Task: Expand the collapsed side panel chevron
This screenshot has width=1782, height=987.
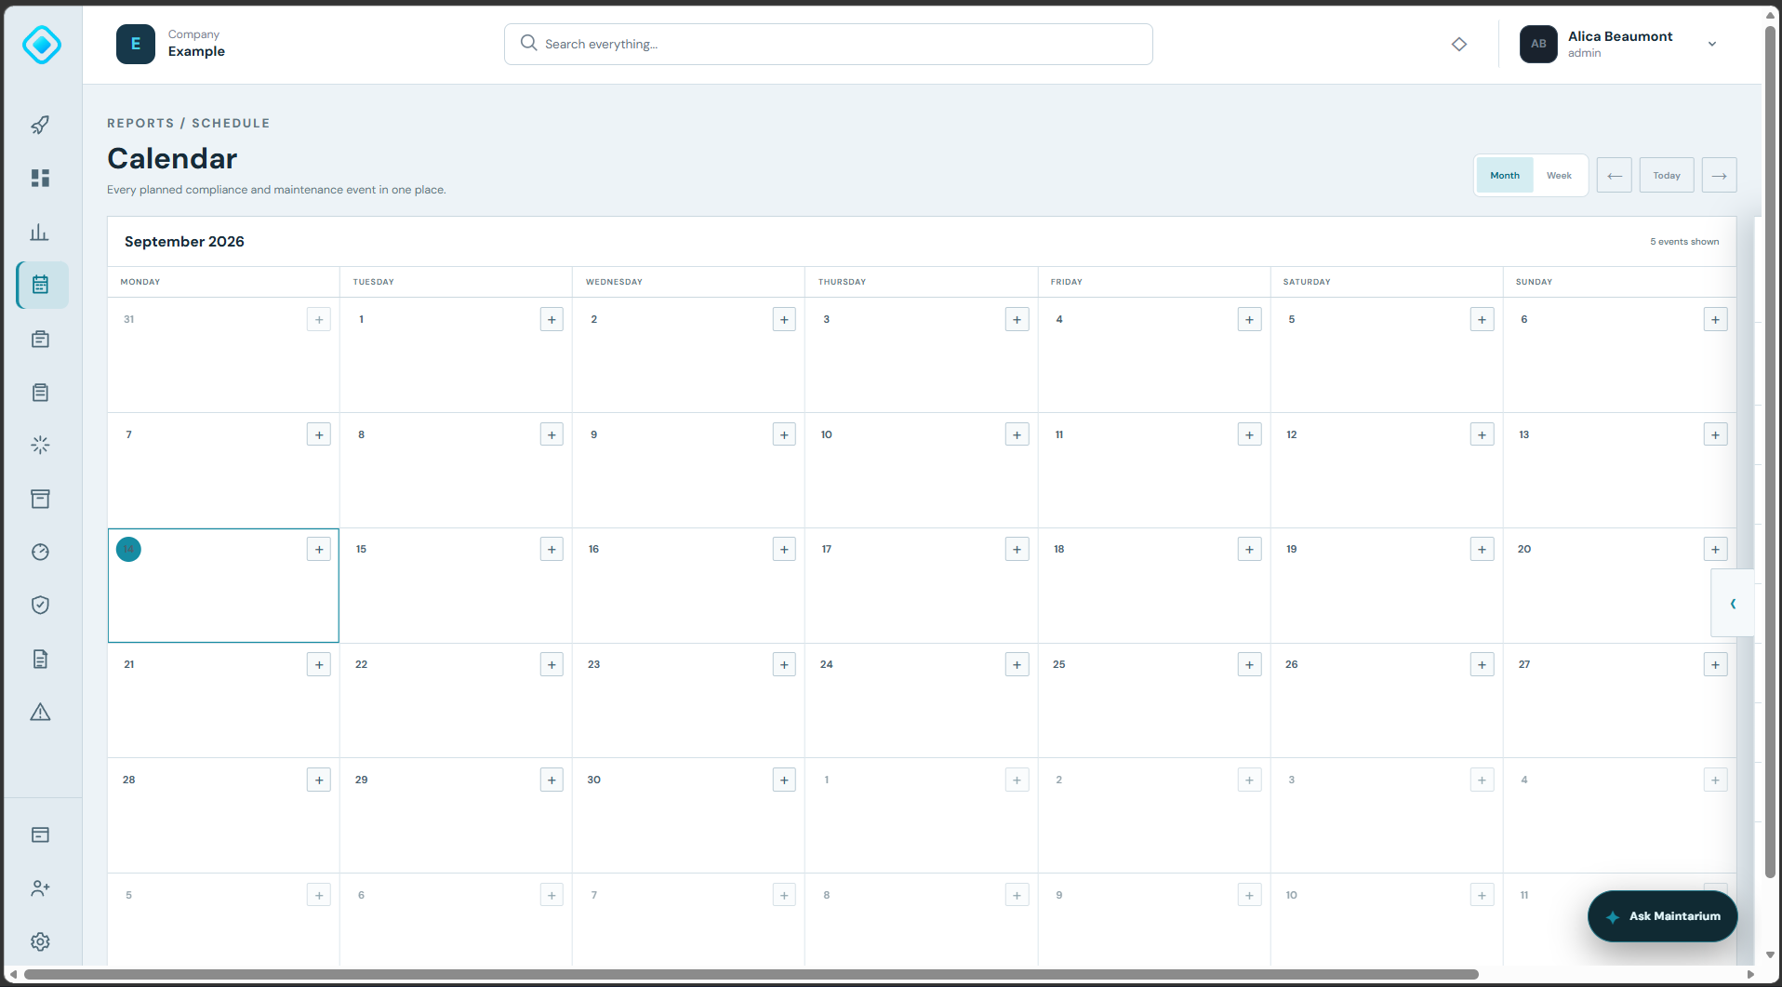Action: [1733, 604]
